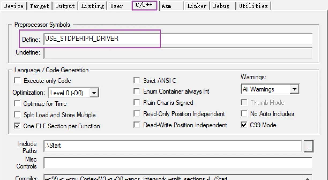
Task: Enable Strict ANSI C checkbox
Action: click(x=137, y=81)
